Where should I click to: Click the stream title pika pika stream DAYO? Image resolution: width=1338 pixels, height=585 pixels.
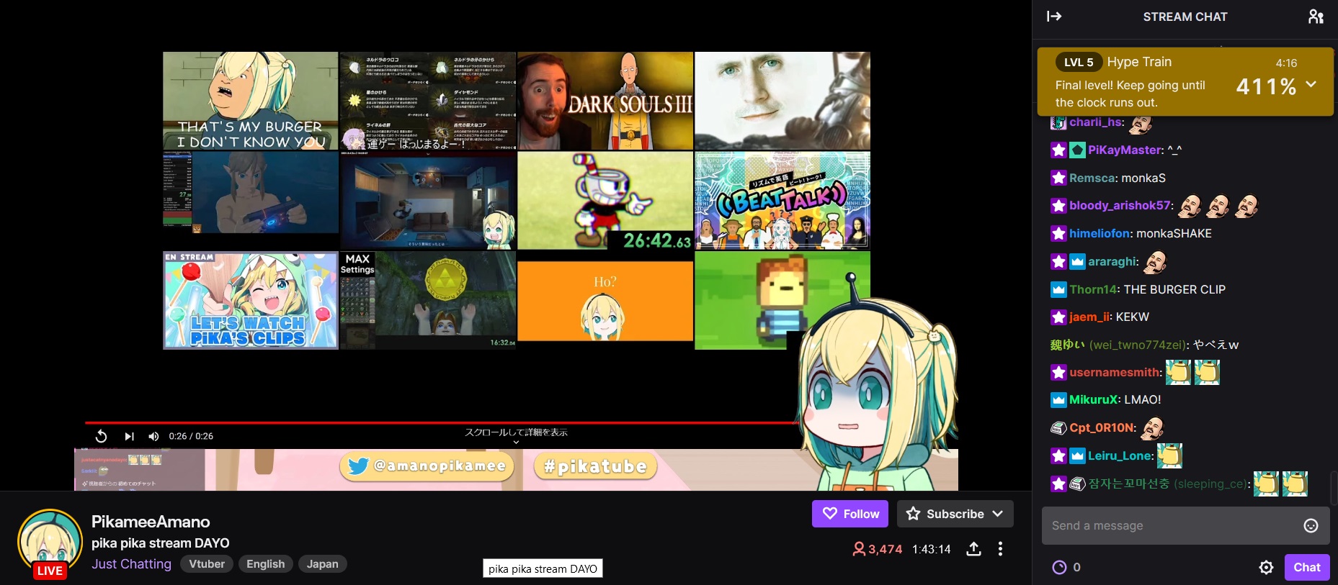[x=161, y=543]
